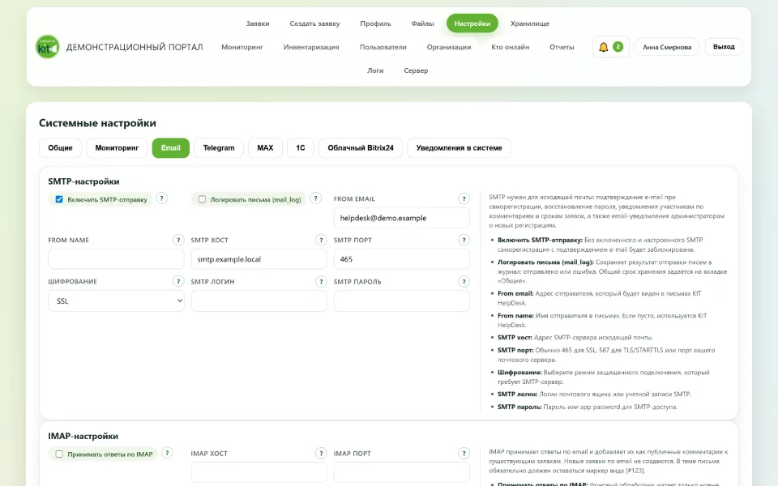Screen dimensions: 778x486
Task: Open Создать заявку in the navigation
Action: click(x=314, y=23)
